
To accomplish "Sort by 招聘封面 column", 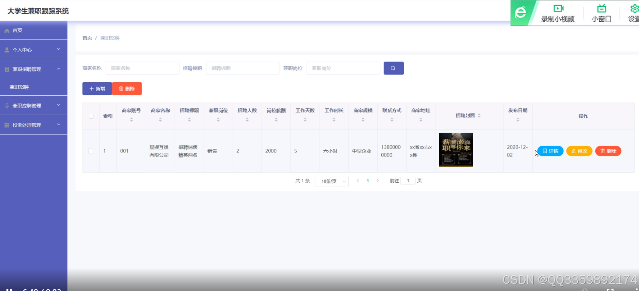I will [479, 116].
